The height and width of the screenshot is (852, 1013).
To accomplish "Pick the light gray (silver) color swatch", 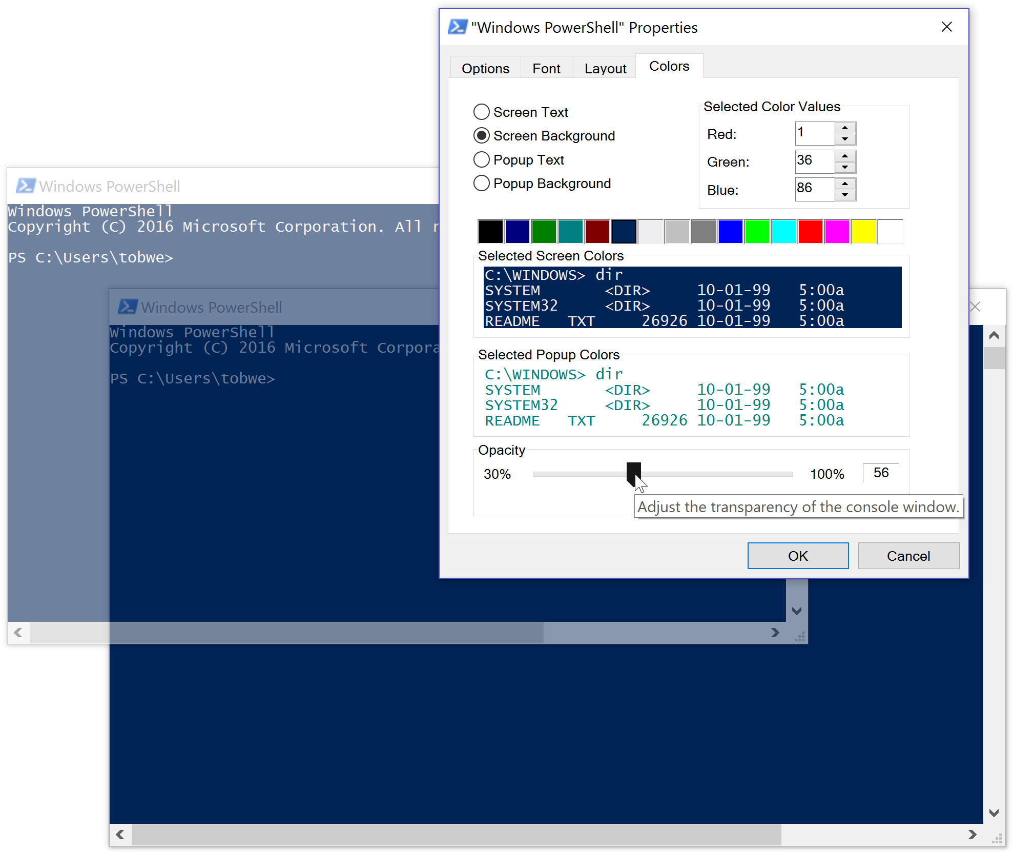I will (677, 231).
